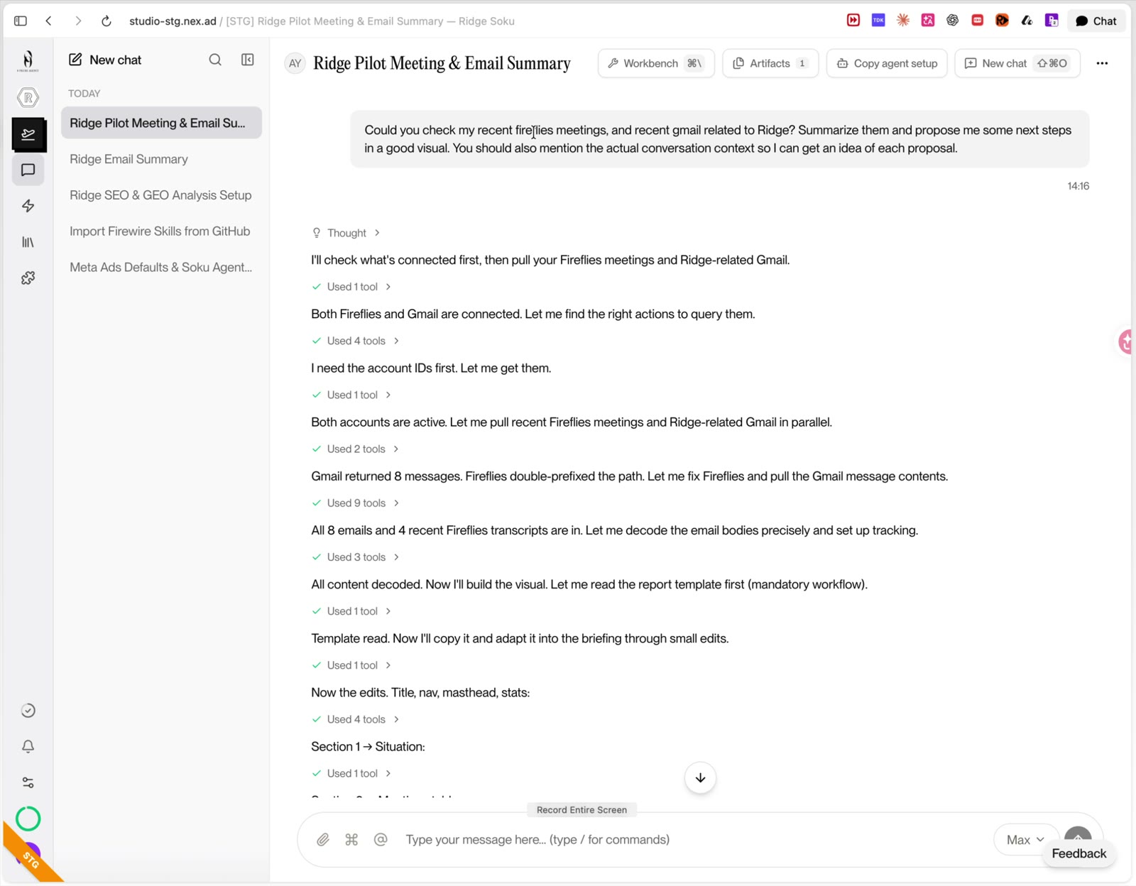Click the Record Entire Screen label

(581, 810)
